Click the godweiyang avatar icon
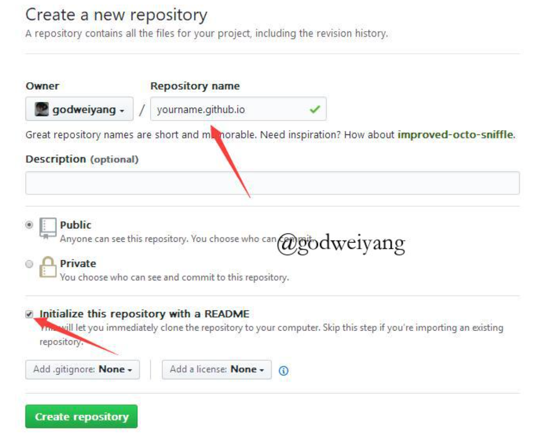 (x=41, y=109)
